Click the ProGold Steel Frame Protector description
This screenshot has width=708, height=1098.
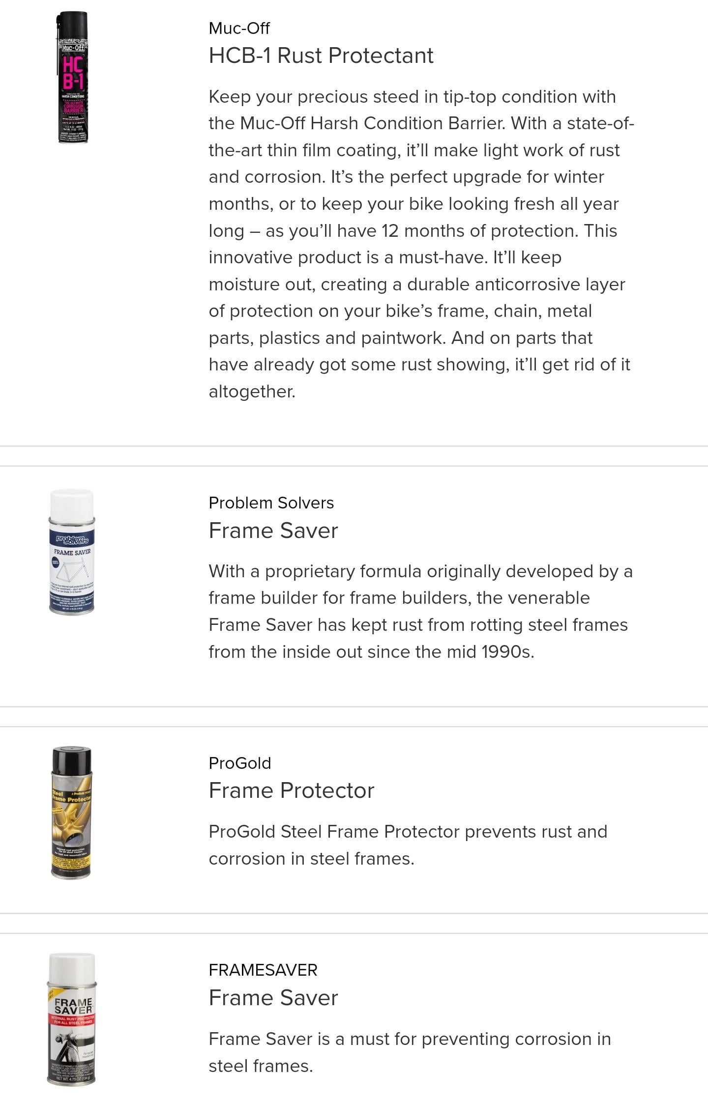[x=408, y=845]
